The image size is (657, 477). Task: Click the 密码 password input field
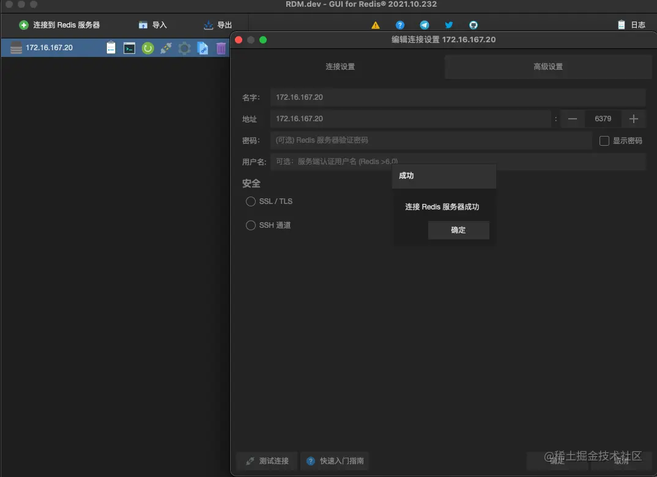(x=431, y=140)
